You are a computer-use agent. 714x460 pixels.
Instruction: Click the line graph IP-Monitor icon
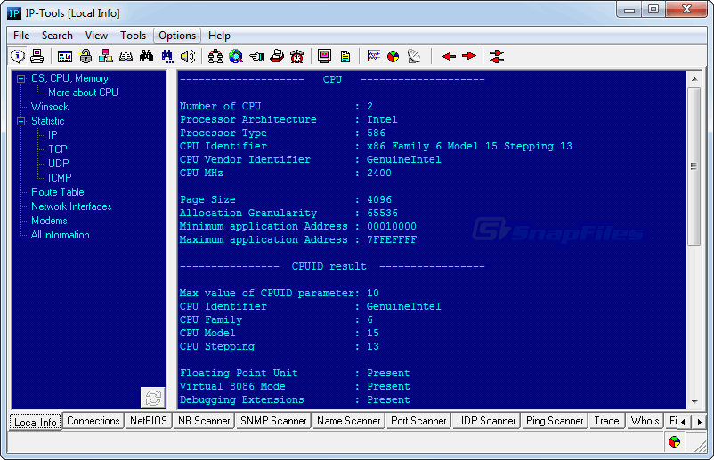pyautogui.click(x=374, y=56)
